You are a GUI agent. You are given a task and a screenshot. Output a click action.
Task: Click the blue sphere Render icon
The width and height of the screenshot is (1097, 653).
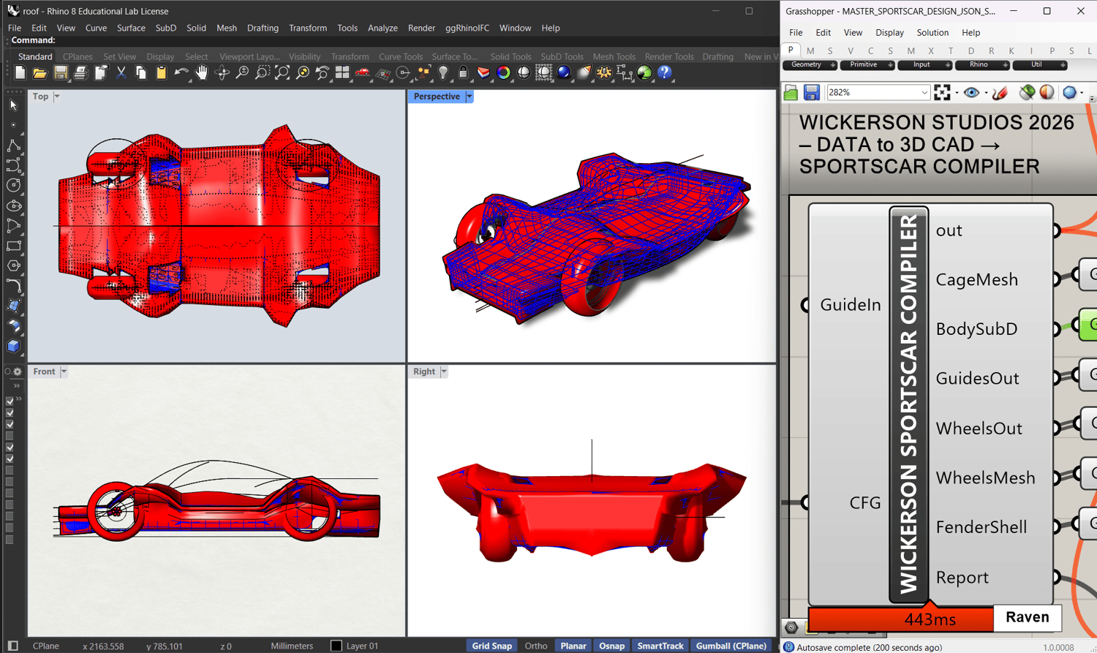point(564,72)
